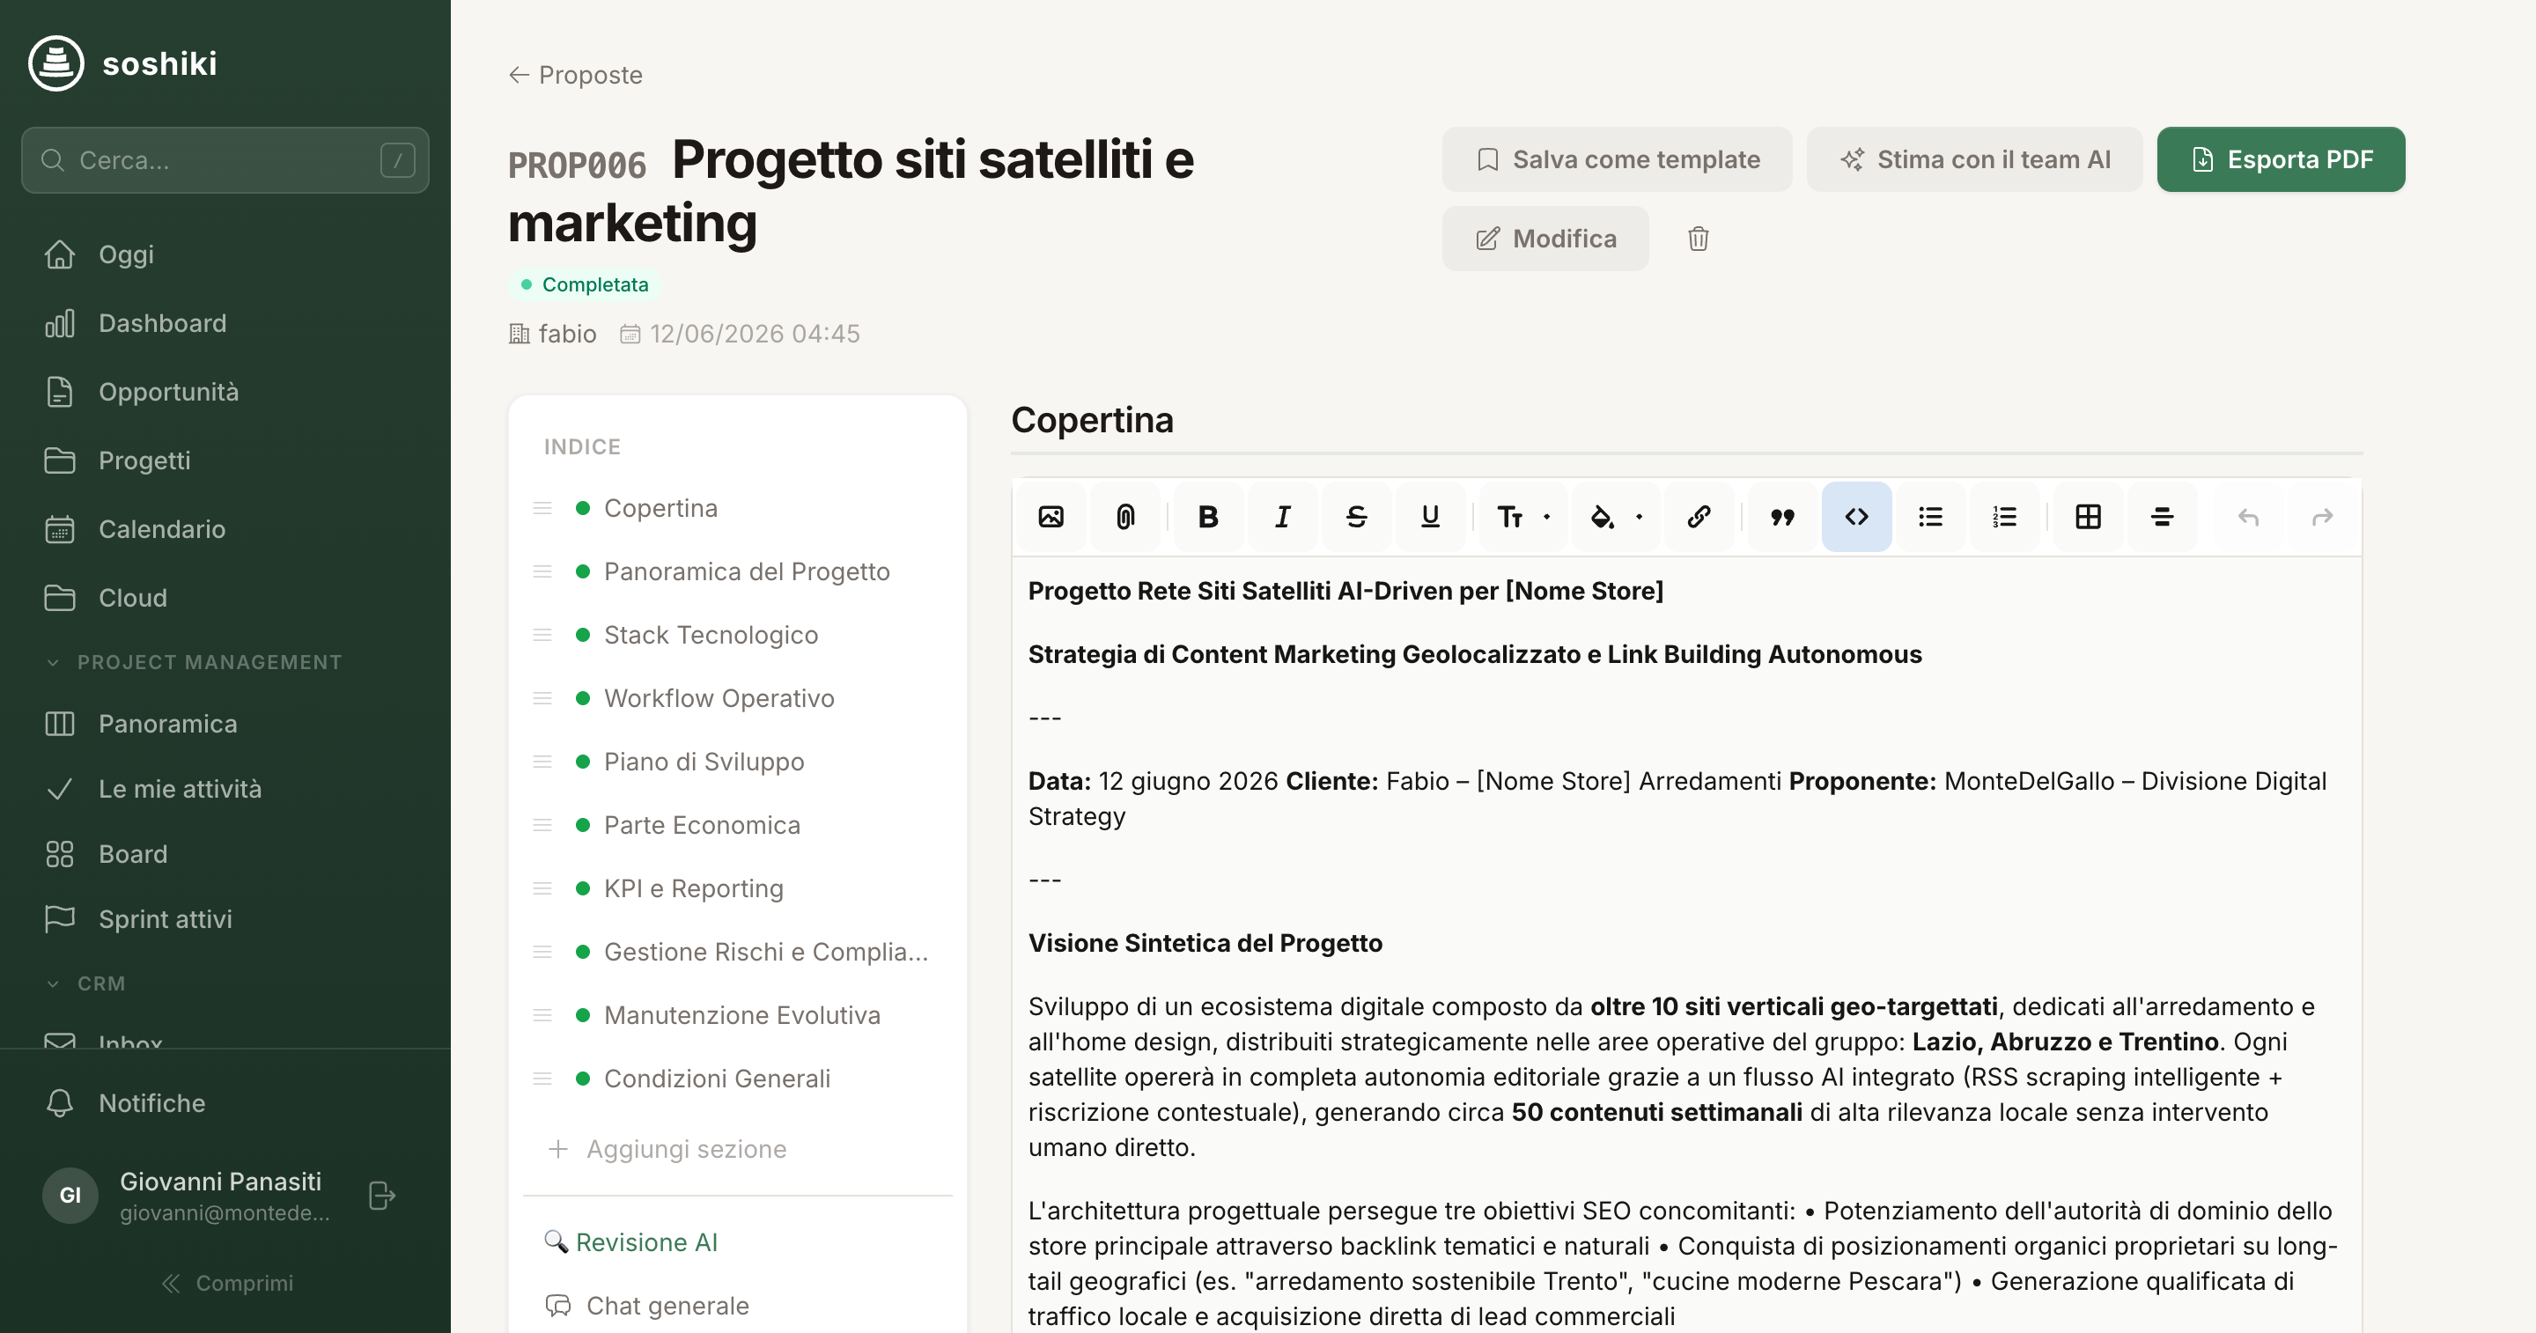Insert a blockquote with the quote icon
The width and height of the screenshot is (2536, 1333).
tap(1782, 517)
